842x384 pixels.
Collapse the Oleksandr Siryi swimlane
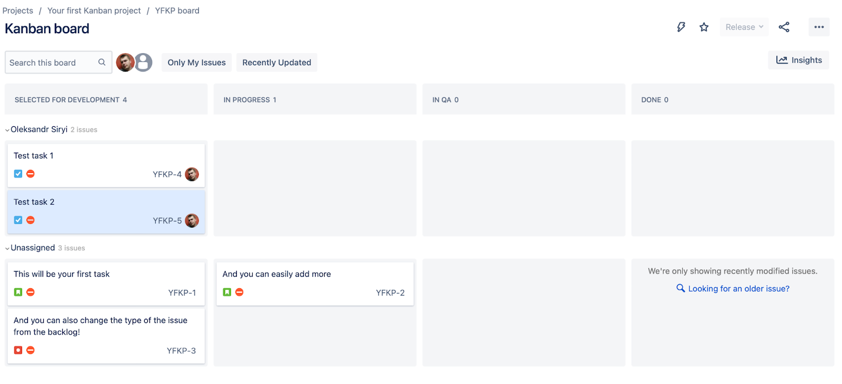7,130
